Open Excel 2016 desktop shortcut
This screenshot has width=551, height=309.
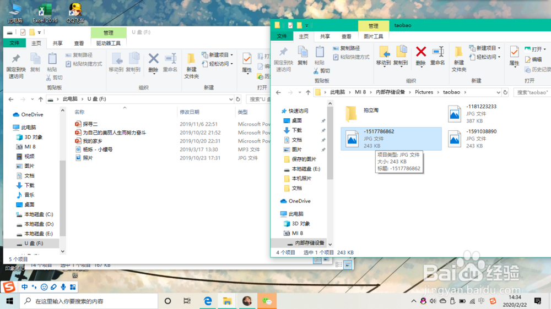point(45,13)
